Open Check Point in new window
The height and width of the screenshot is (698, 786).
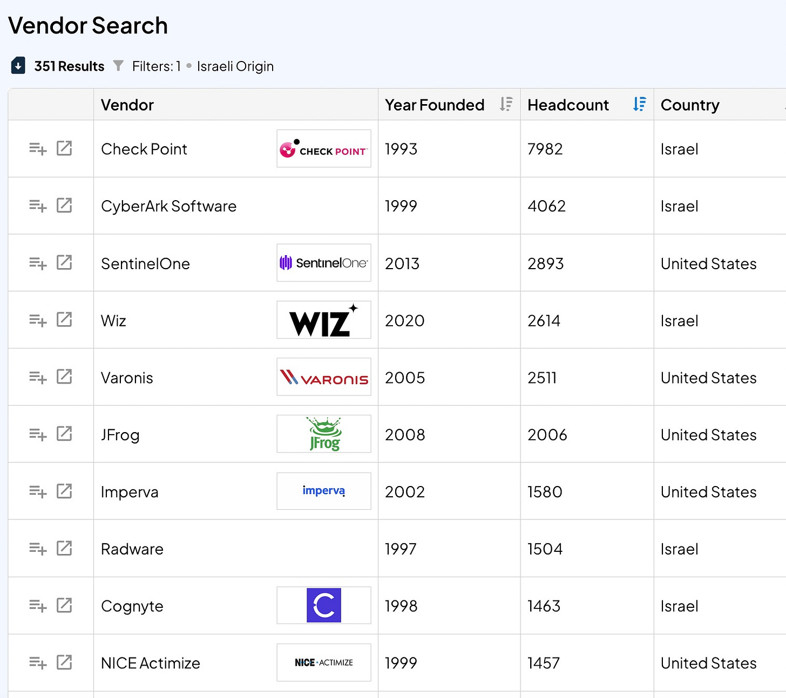point(64,148)
